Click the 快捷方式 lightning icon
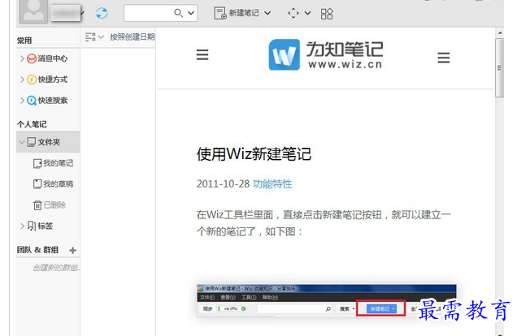 pyautogui.click(x=32, y=80)
